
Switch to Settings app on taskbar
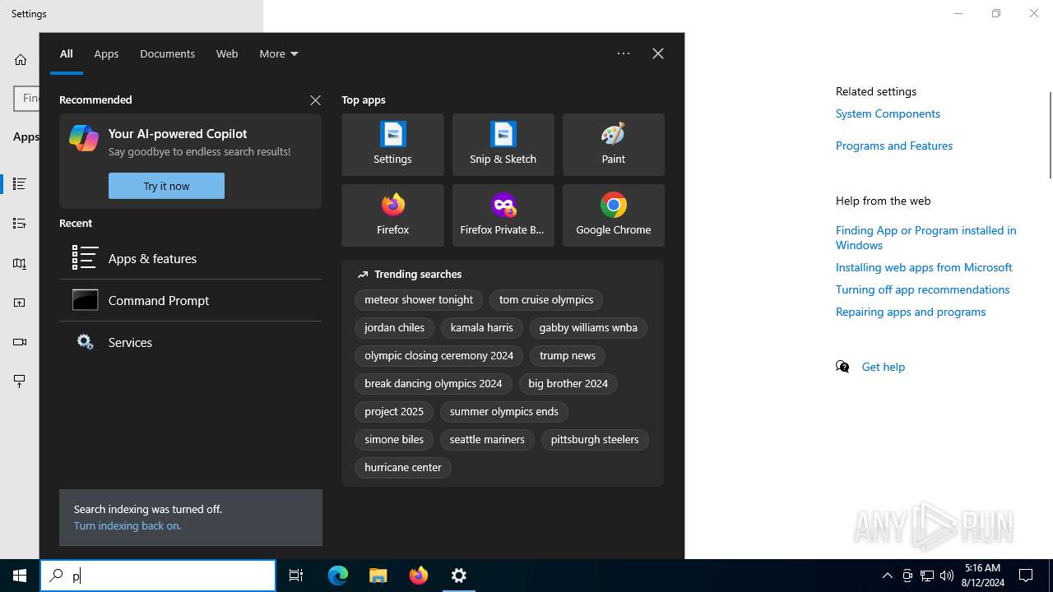pos(459,576)
